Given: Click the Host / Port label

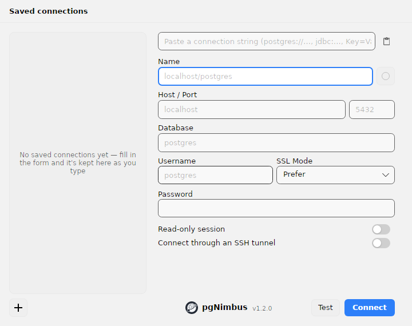Looking at the screenshot, I should point(177,94).
